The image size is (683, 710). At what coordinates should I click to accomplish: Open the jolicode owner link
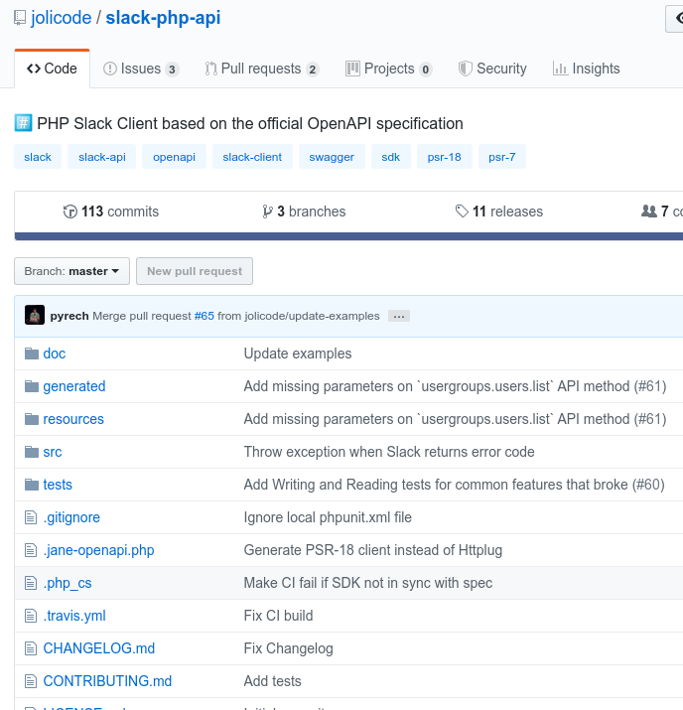62,18
